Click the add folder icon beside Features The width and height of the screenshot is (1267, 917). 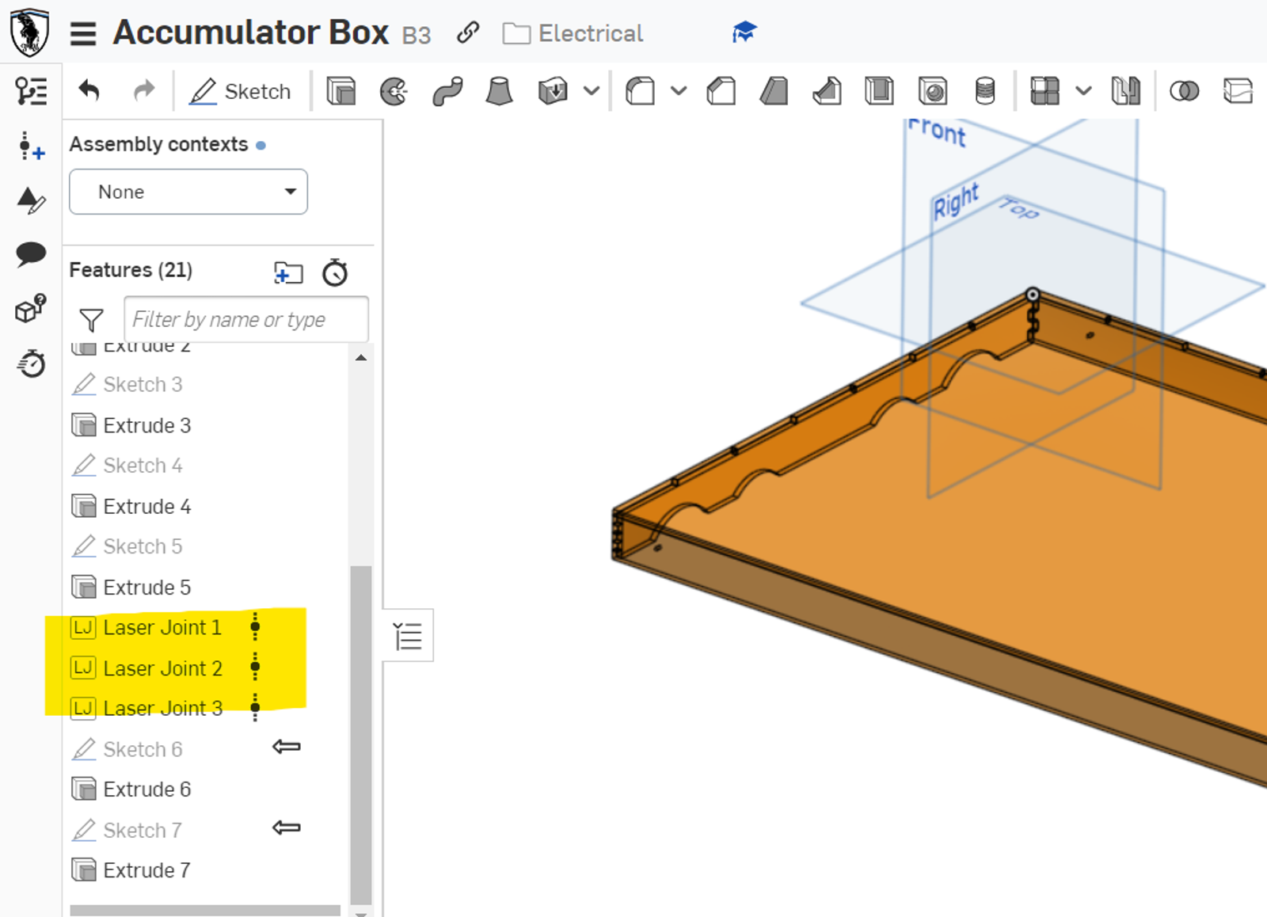(288, 272)
